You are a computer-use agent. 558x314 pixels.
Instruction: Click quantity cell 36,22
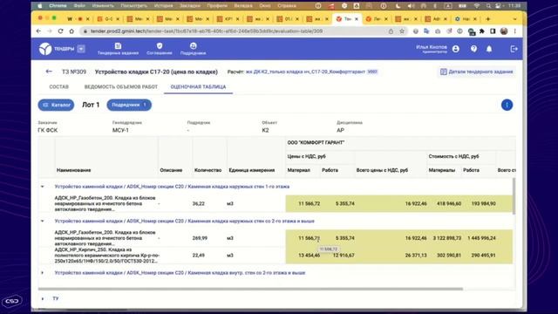tap(198, 203)
